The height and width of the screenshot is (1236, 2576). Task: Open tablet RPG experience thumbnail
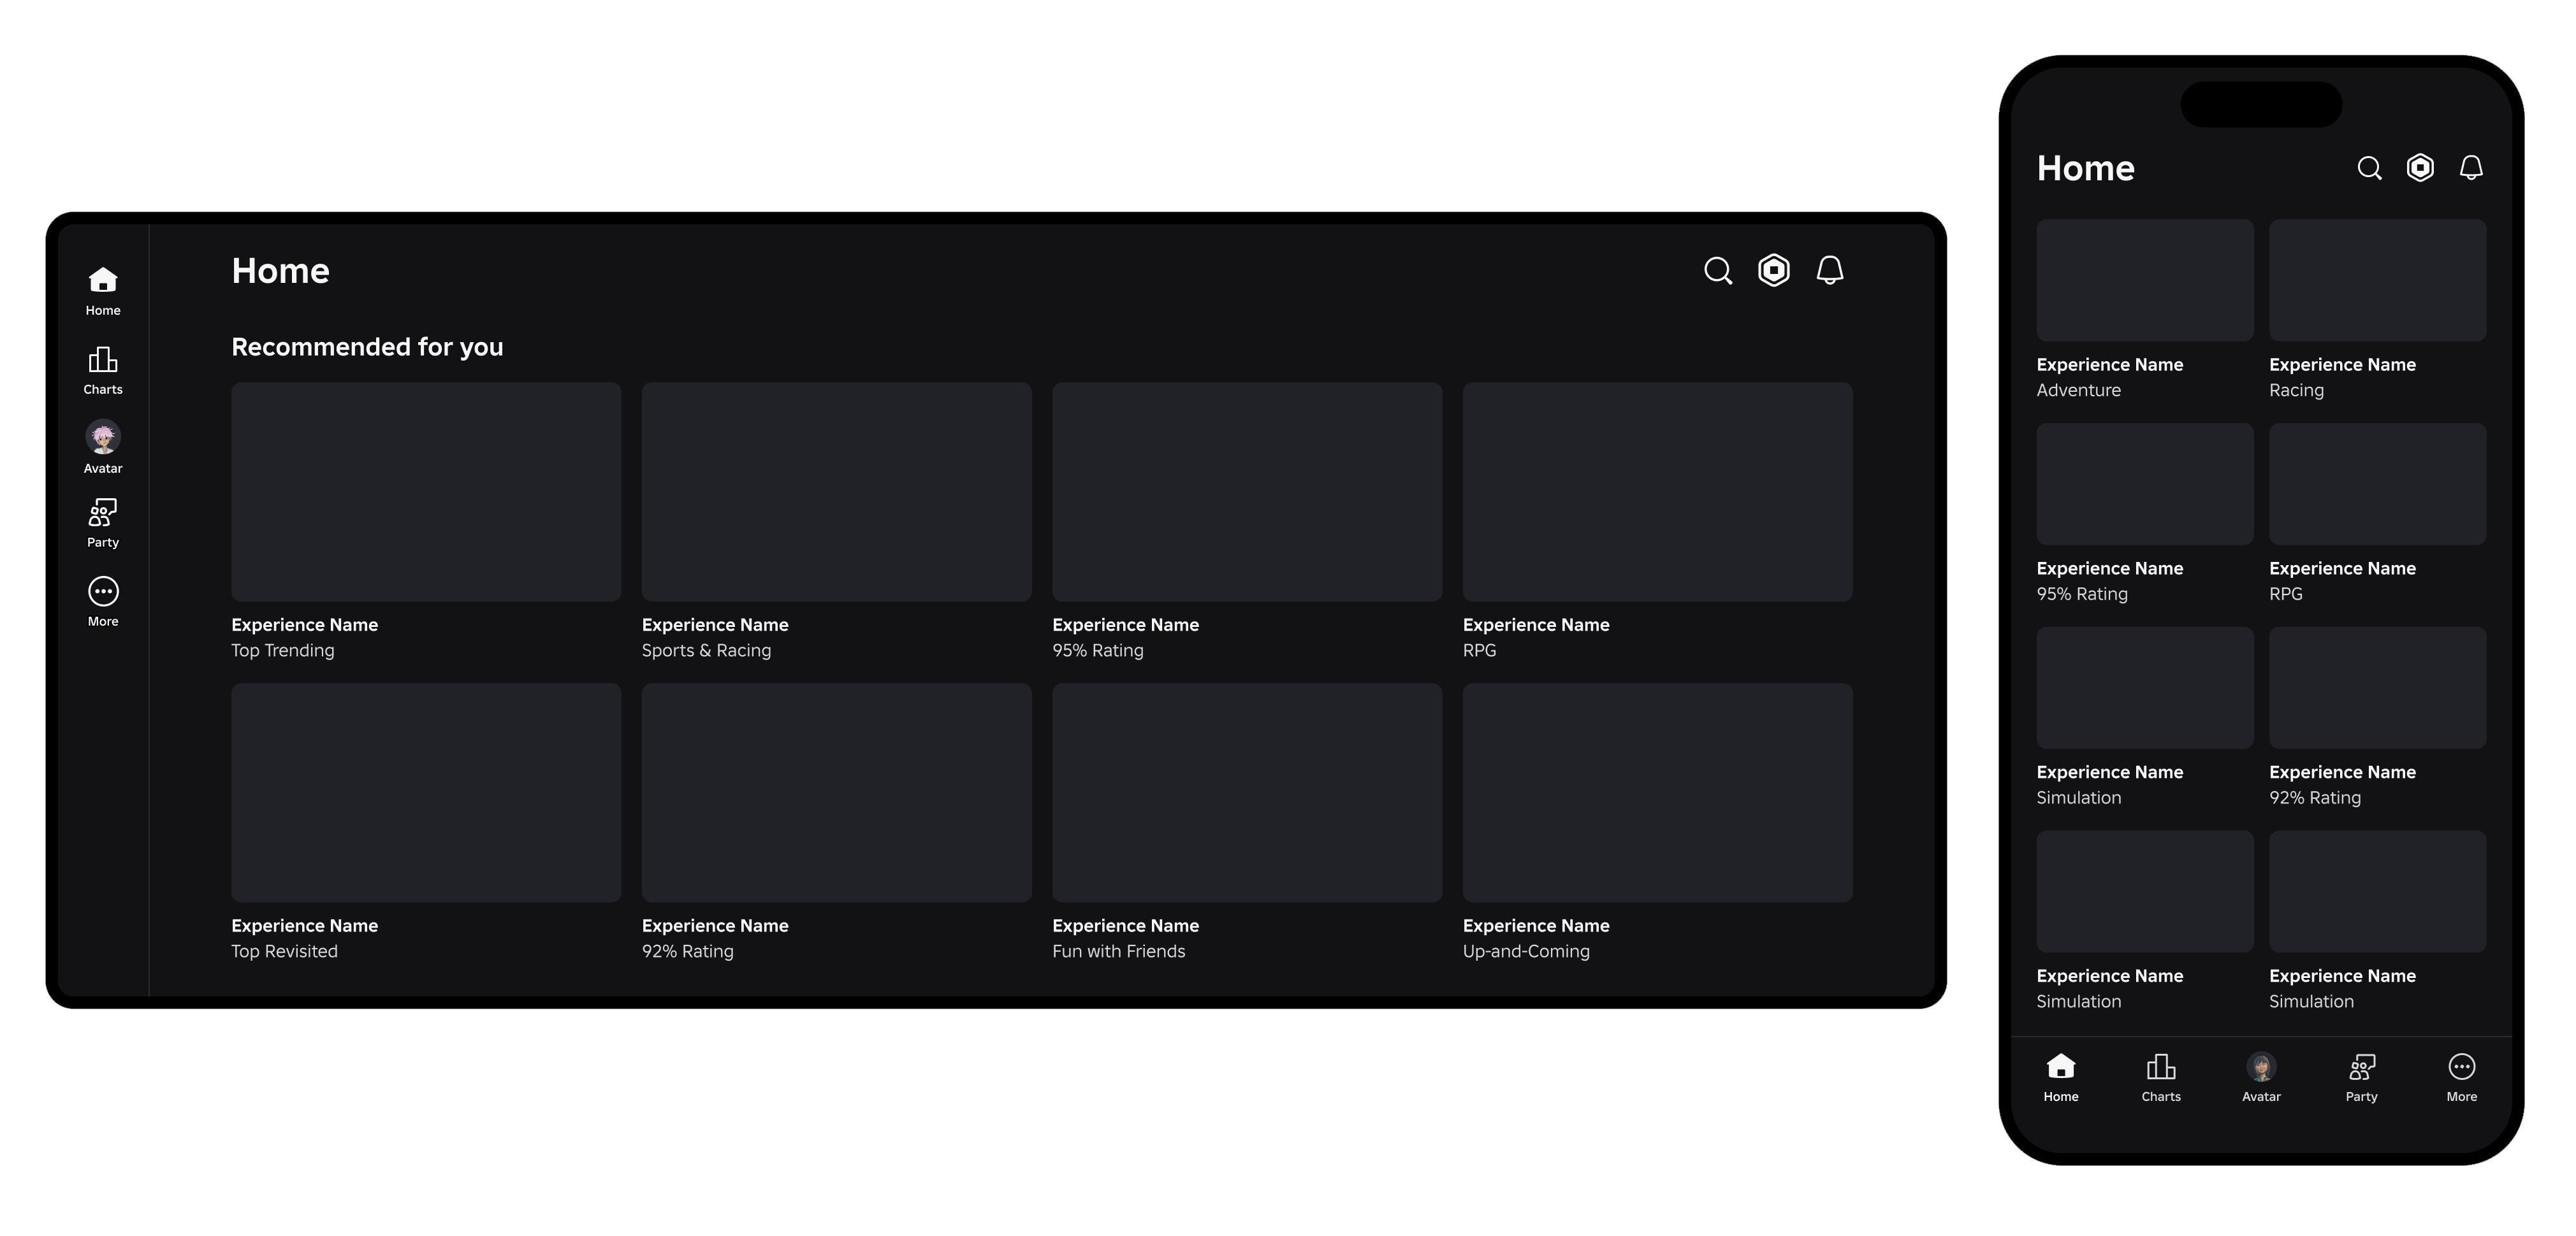tap(1658, 492)
